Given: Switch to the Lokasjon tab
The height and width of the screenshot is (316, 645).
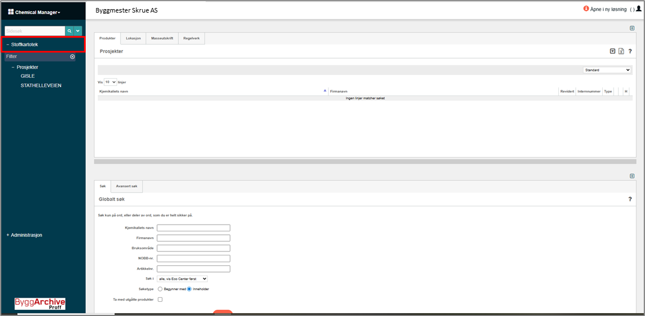Looking at the screenshot, I should (x=133, y=38).
